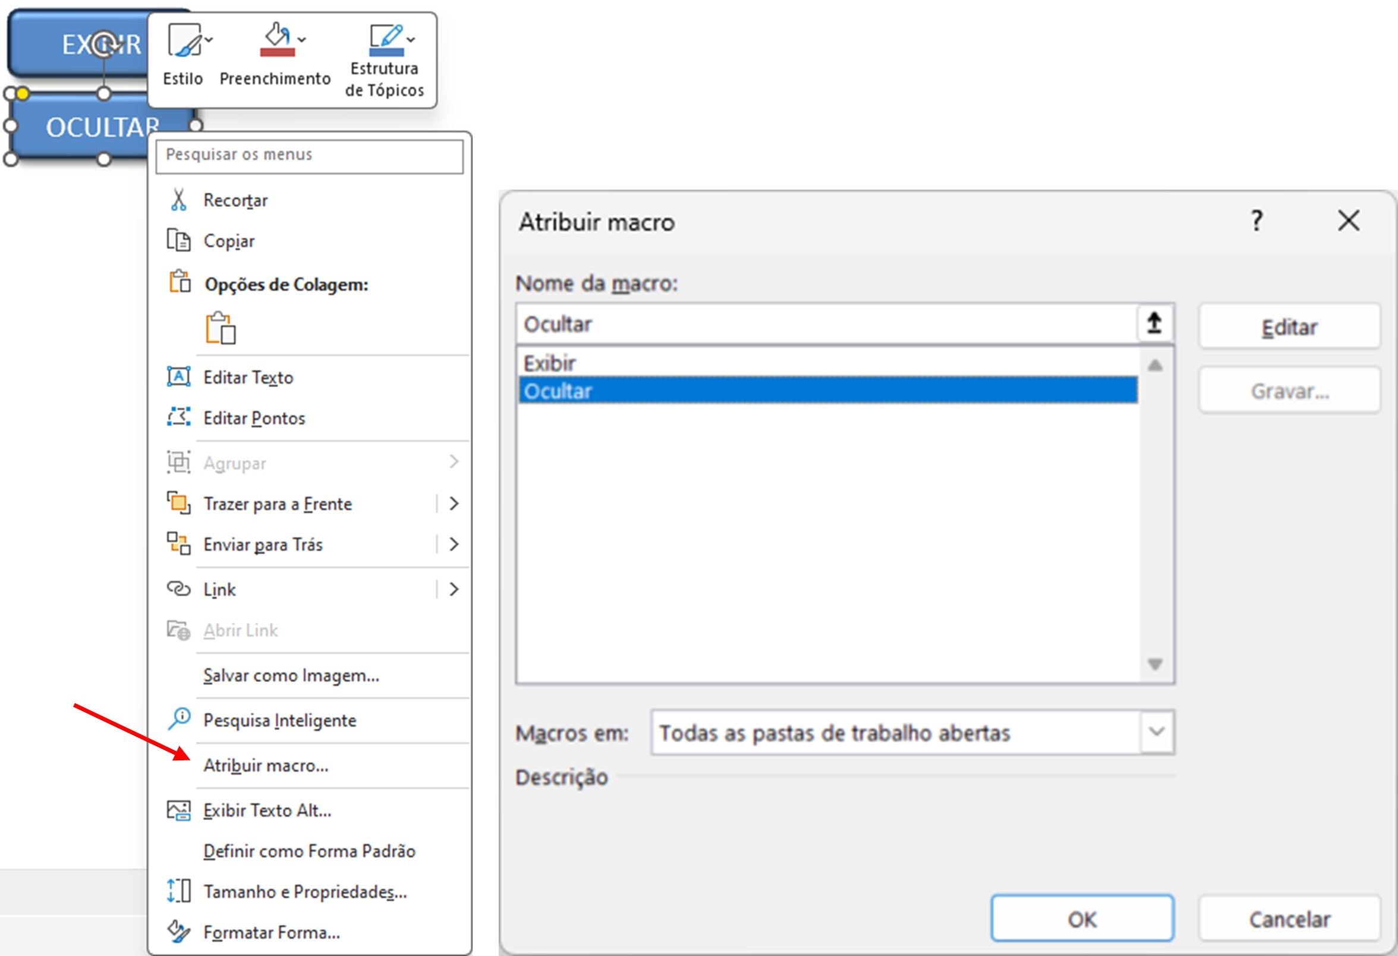Click the rotation handle above the OCULTAR shape

tap(105, 43)
